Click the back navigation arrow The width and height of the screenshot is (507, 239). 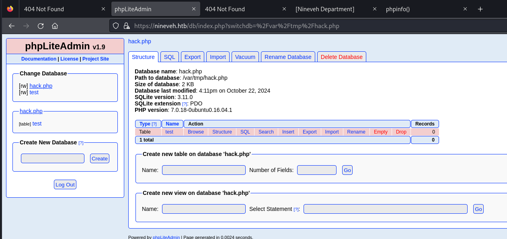pos(11,26)
